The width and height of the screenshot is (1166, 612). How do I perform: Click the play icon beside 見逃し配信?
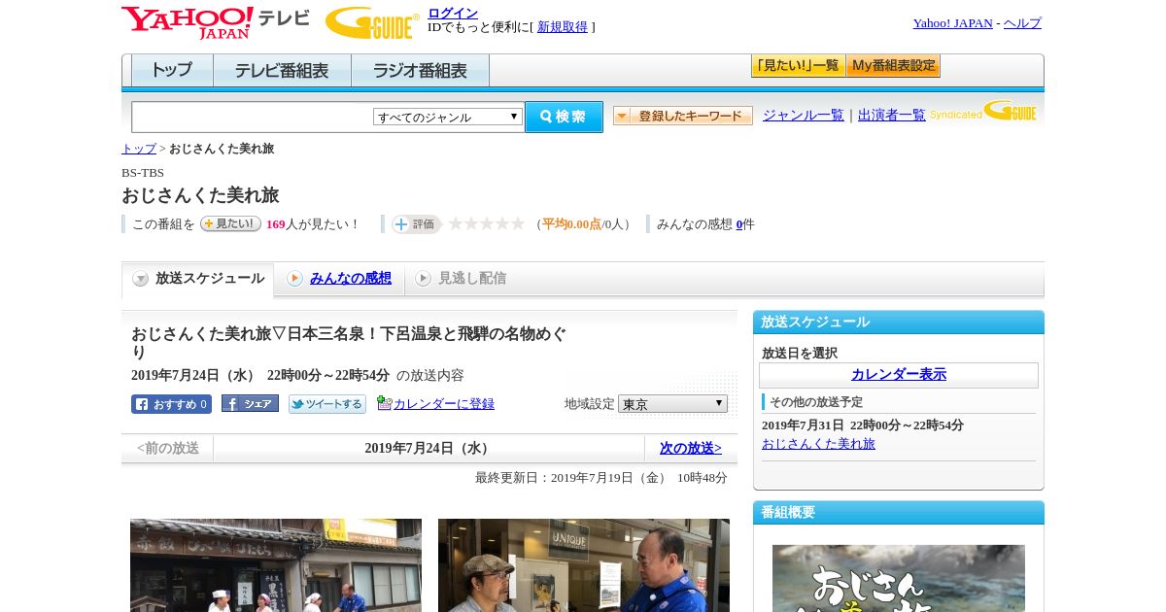(x=423, y=279)
